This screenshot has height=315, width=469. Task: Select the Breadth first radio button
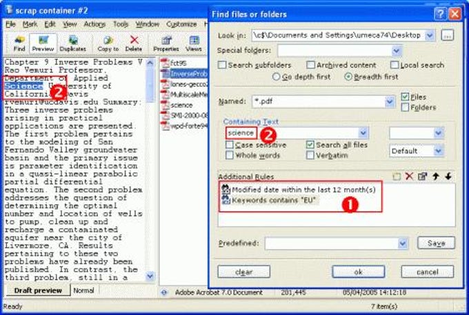click(x=348, y=77)
